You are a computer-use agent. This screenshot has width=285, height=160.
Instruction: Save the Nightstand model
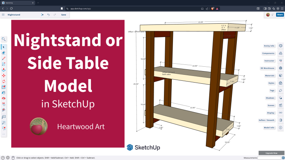63,15
